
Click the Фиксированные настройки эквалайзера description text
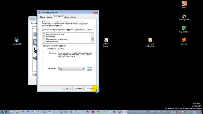[x=75, y=55]
